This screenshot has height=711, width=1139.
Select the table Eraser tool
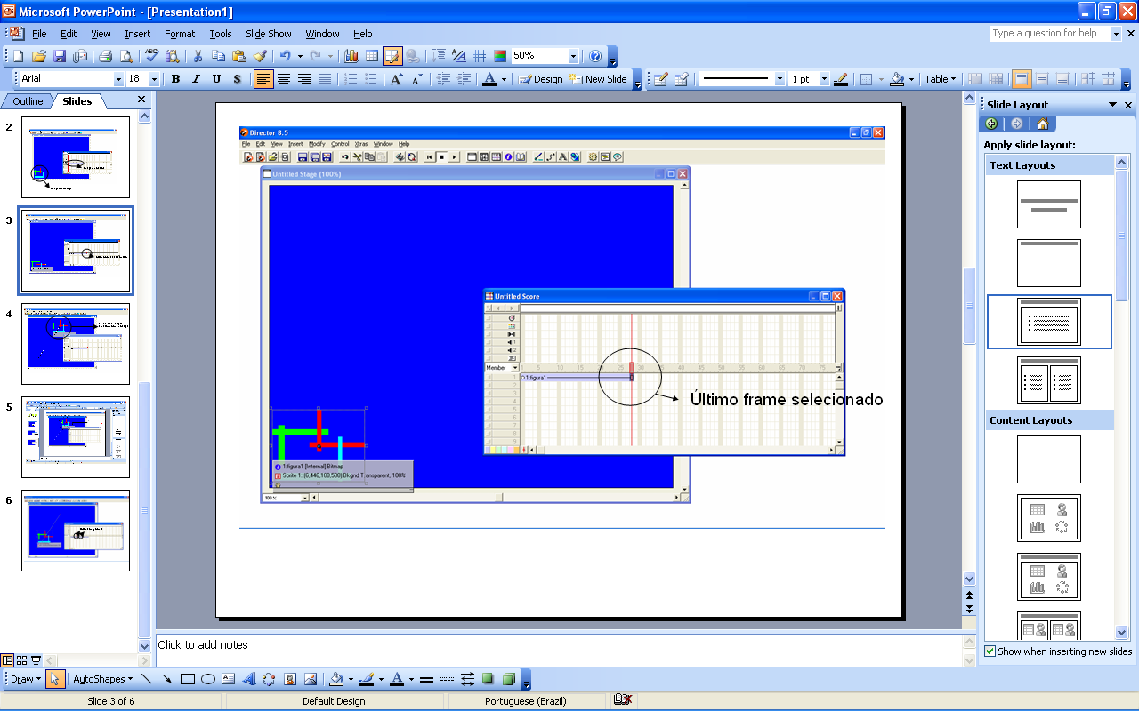click(x=682, y=79)
